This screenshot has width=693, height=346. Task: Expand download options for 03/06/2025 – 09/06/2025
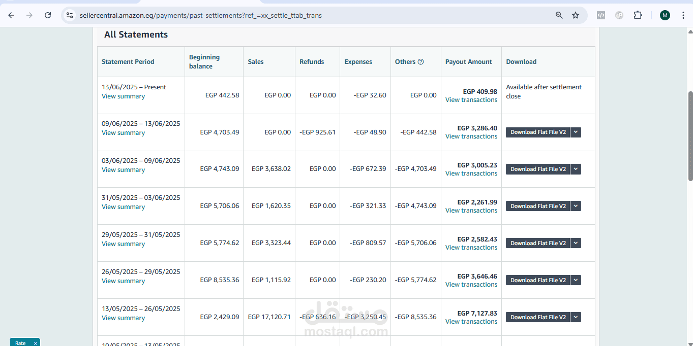pyautogui.click(x=576, y=169)
